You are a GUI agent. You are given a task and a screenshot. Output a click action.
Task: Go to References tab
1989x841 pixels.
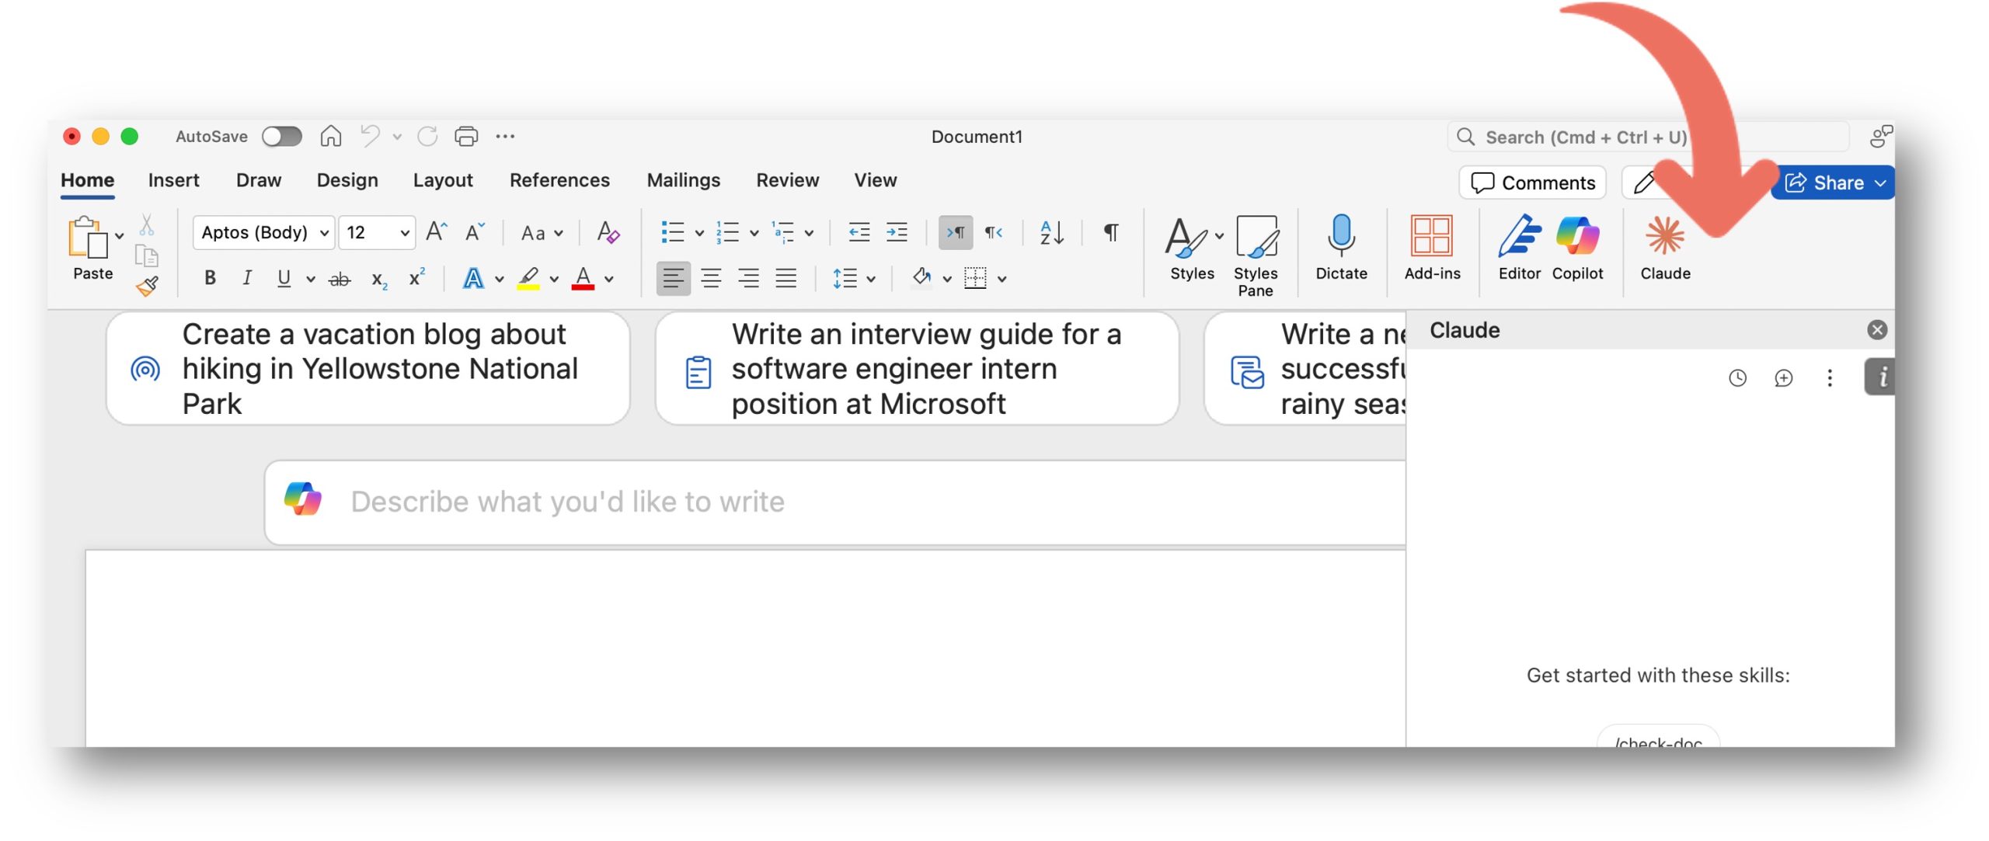pyautogui.click(x=559, y=180)
